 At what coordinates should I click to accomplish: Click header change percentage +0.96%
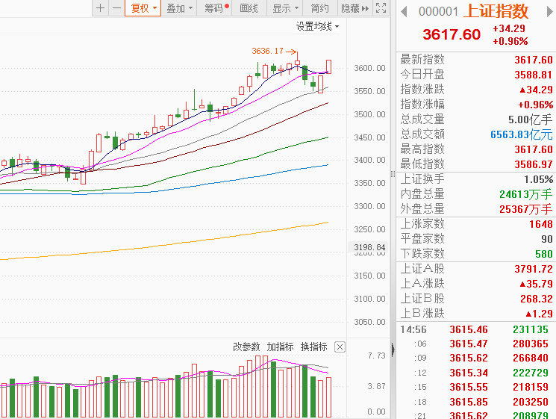coord(510,41)
